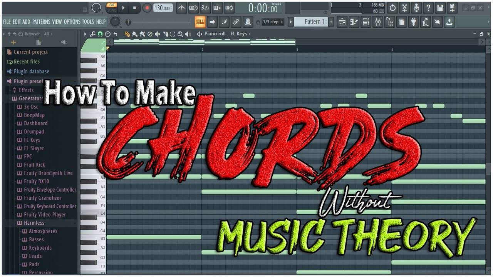Click the search icon in the Browser header
The width and height of the screenshot is (493, 277).
(x=21, y=34)
